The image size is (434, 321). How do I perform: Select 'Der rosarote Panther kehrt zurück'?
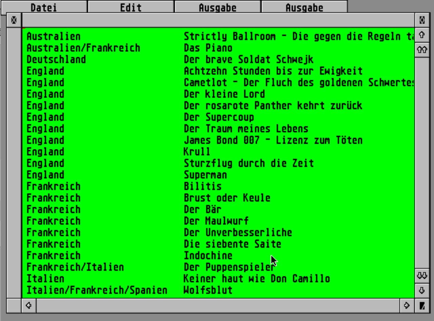[x=273, y=106]
